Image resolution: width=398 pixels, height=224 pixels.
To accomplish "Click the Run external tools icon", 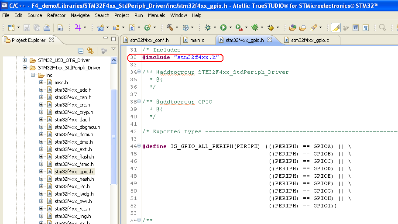I will 239,28.
